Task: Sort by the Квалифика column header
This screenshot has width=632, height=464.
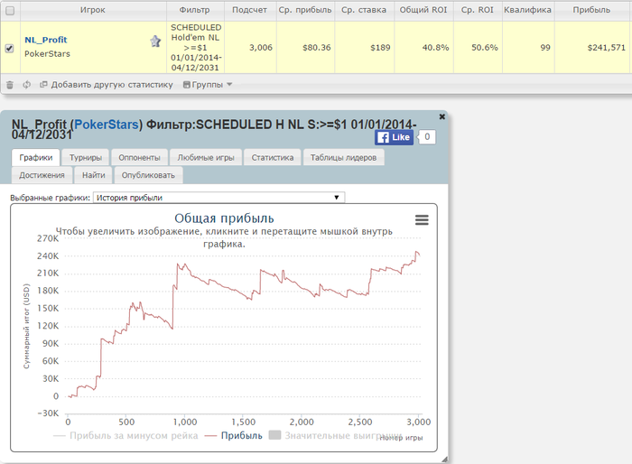Action: [x=528, y=10]
